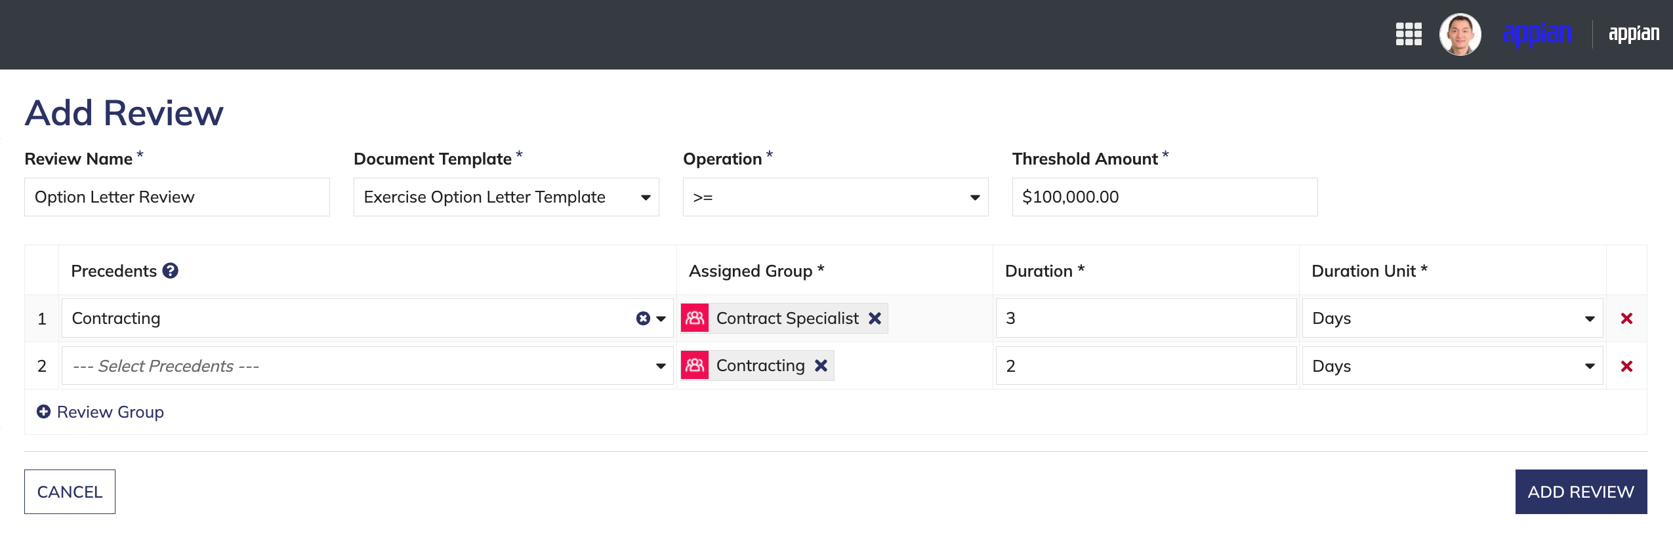
Task: Click the Duration field showing 2
Action: 1146,366
